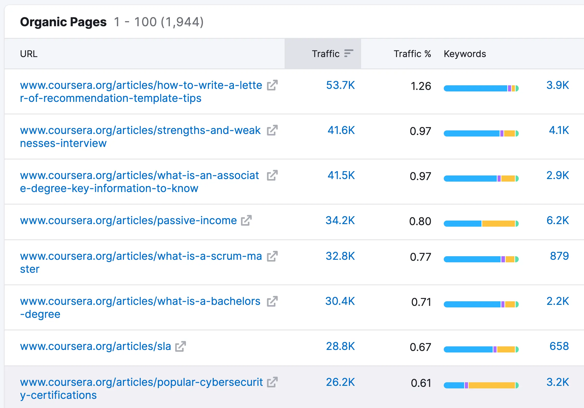Sort by the Traffic % column header
Screen dimensions: 584x408
pyautogui.click(x=412, y=54)
